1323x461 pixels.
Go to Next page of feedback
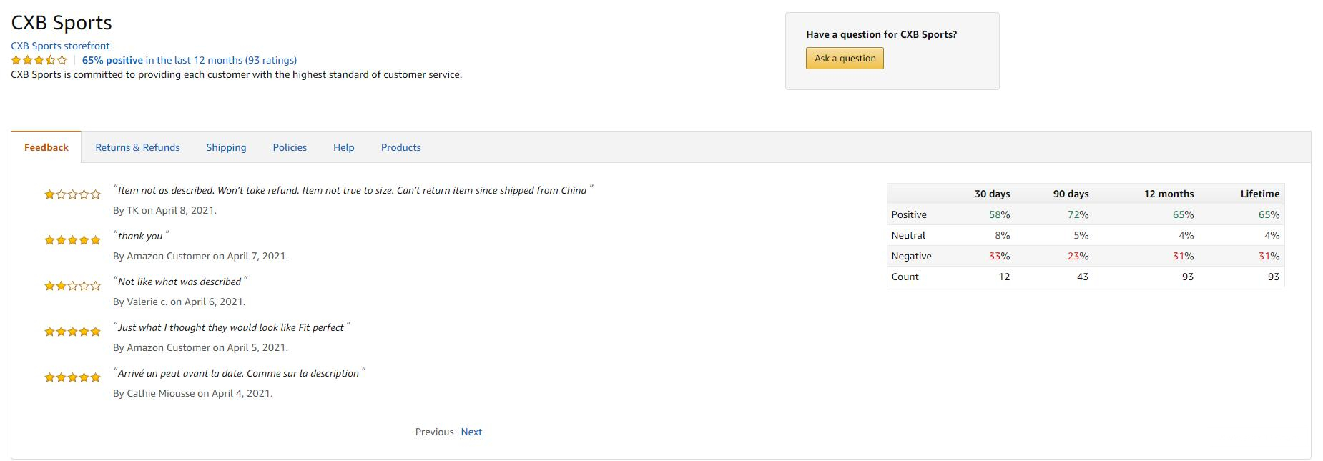tap(471, 432)
